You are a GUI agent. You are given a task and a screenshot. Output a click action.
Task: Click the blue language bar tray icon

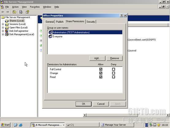[147, 125]
